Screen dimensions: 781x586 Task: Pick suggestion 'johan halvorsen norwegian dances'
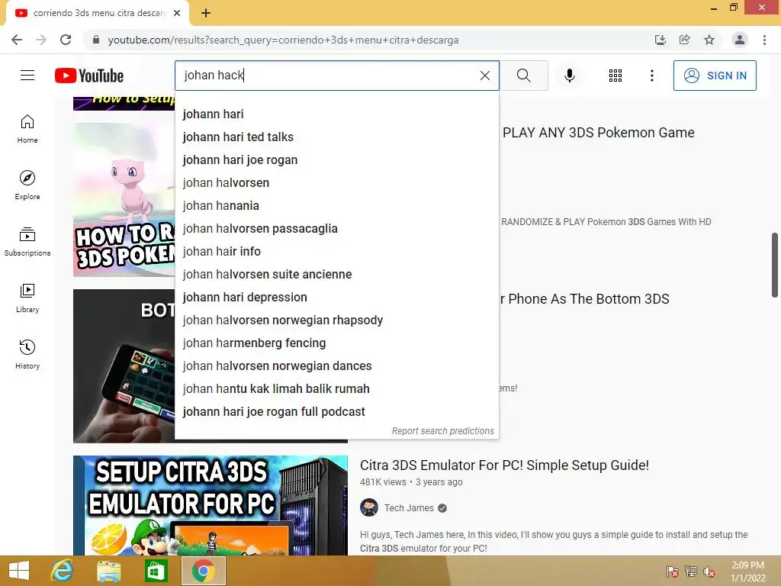pyautogui.click(x=336, y=366)
